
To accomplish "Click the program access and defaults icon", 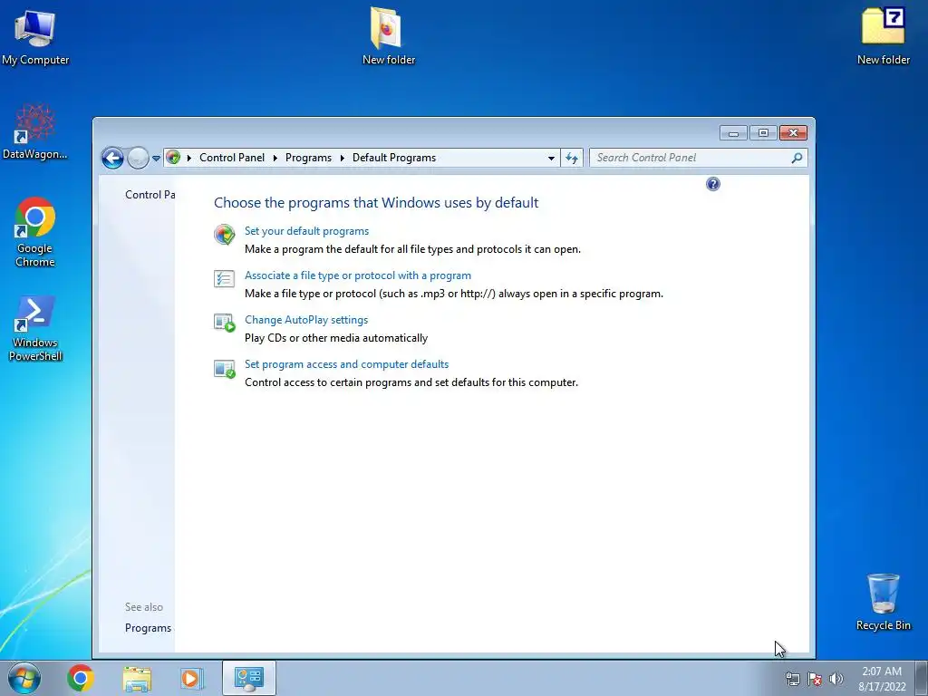I will coord(225,369).
